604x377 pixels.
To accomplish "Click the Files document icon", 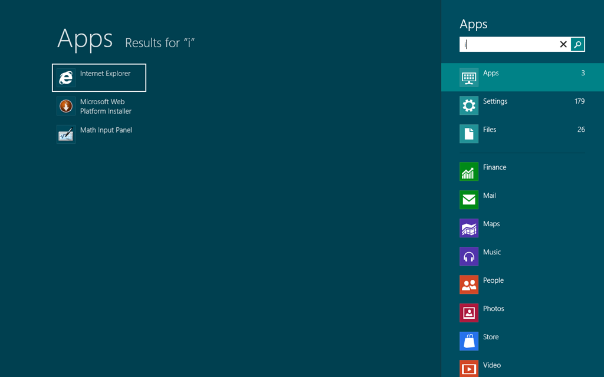I will (x=469, y=134).
